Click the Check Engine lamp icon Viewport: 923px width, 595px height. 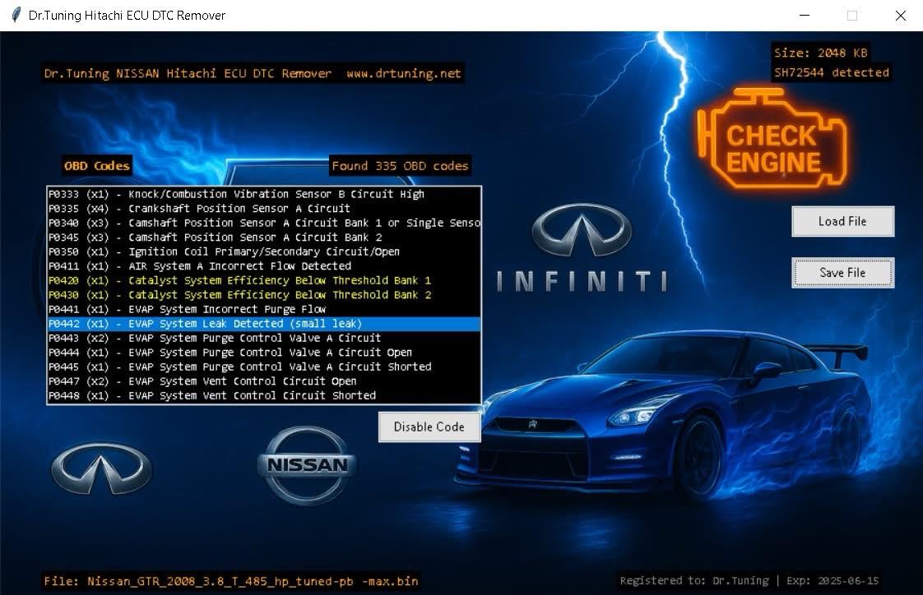click(x=773, y=141)
